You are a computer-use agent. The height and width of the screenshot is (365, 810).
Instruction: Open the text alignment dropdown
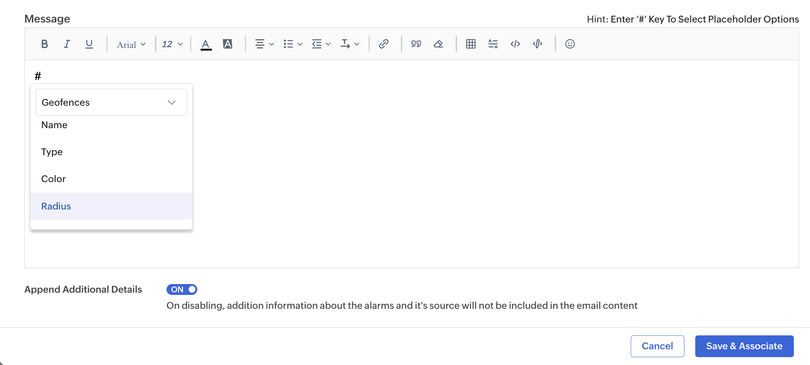(264, 44)
